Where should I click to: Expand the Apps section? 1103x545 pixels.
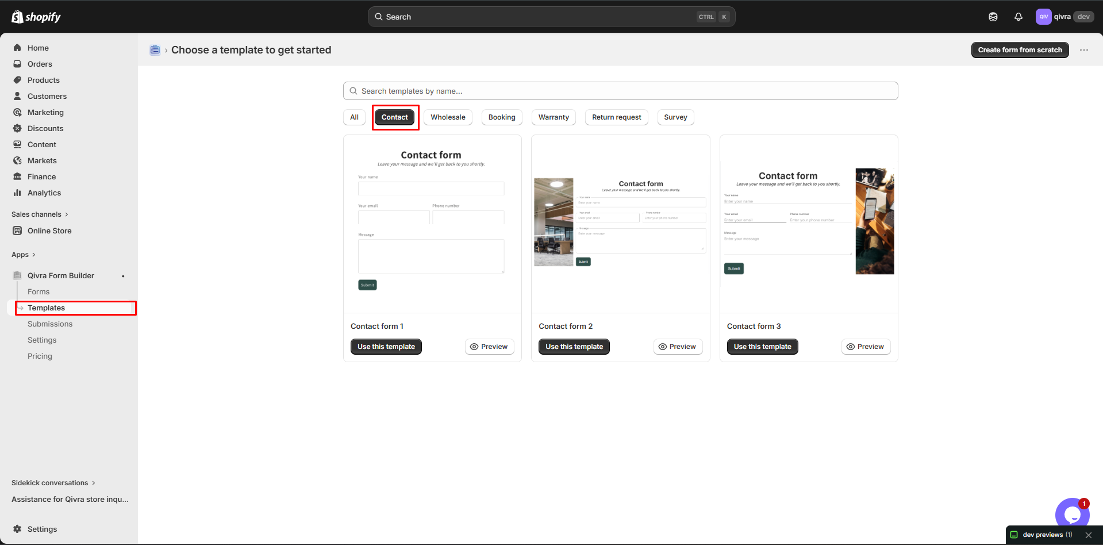(24, 255)
